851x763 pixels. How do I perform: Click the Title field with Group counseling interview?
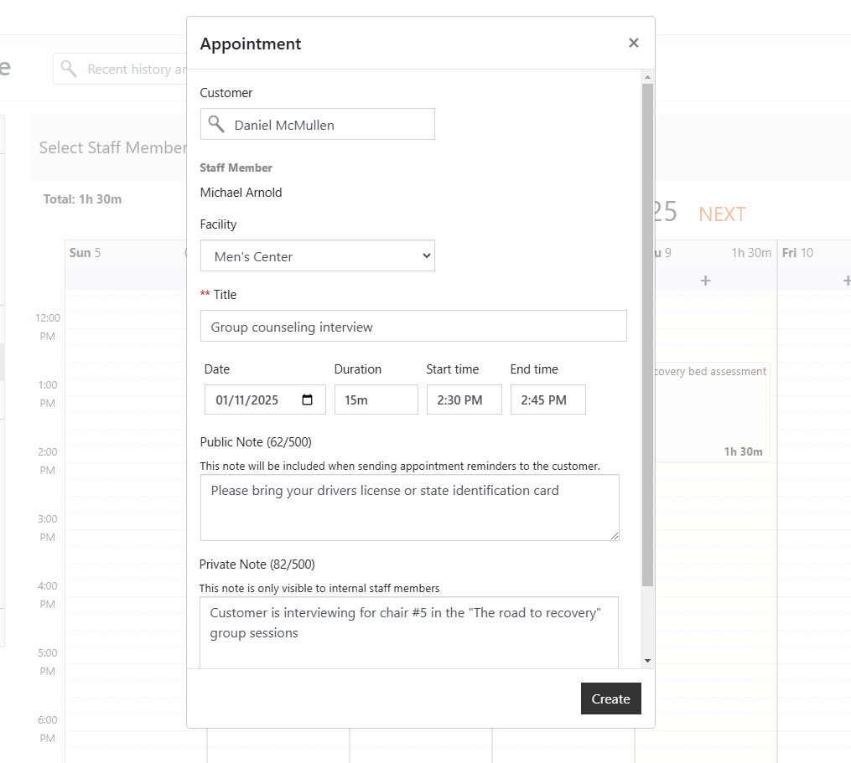click(x=413, y=326)
